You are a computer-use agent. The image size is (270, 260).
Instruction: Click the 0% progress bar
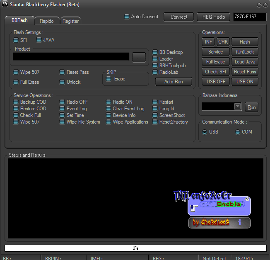click(135, 248)
